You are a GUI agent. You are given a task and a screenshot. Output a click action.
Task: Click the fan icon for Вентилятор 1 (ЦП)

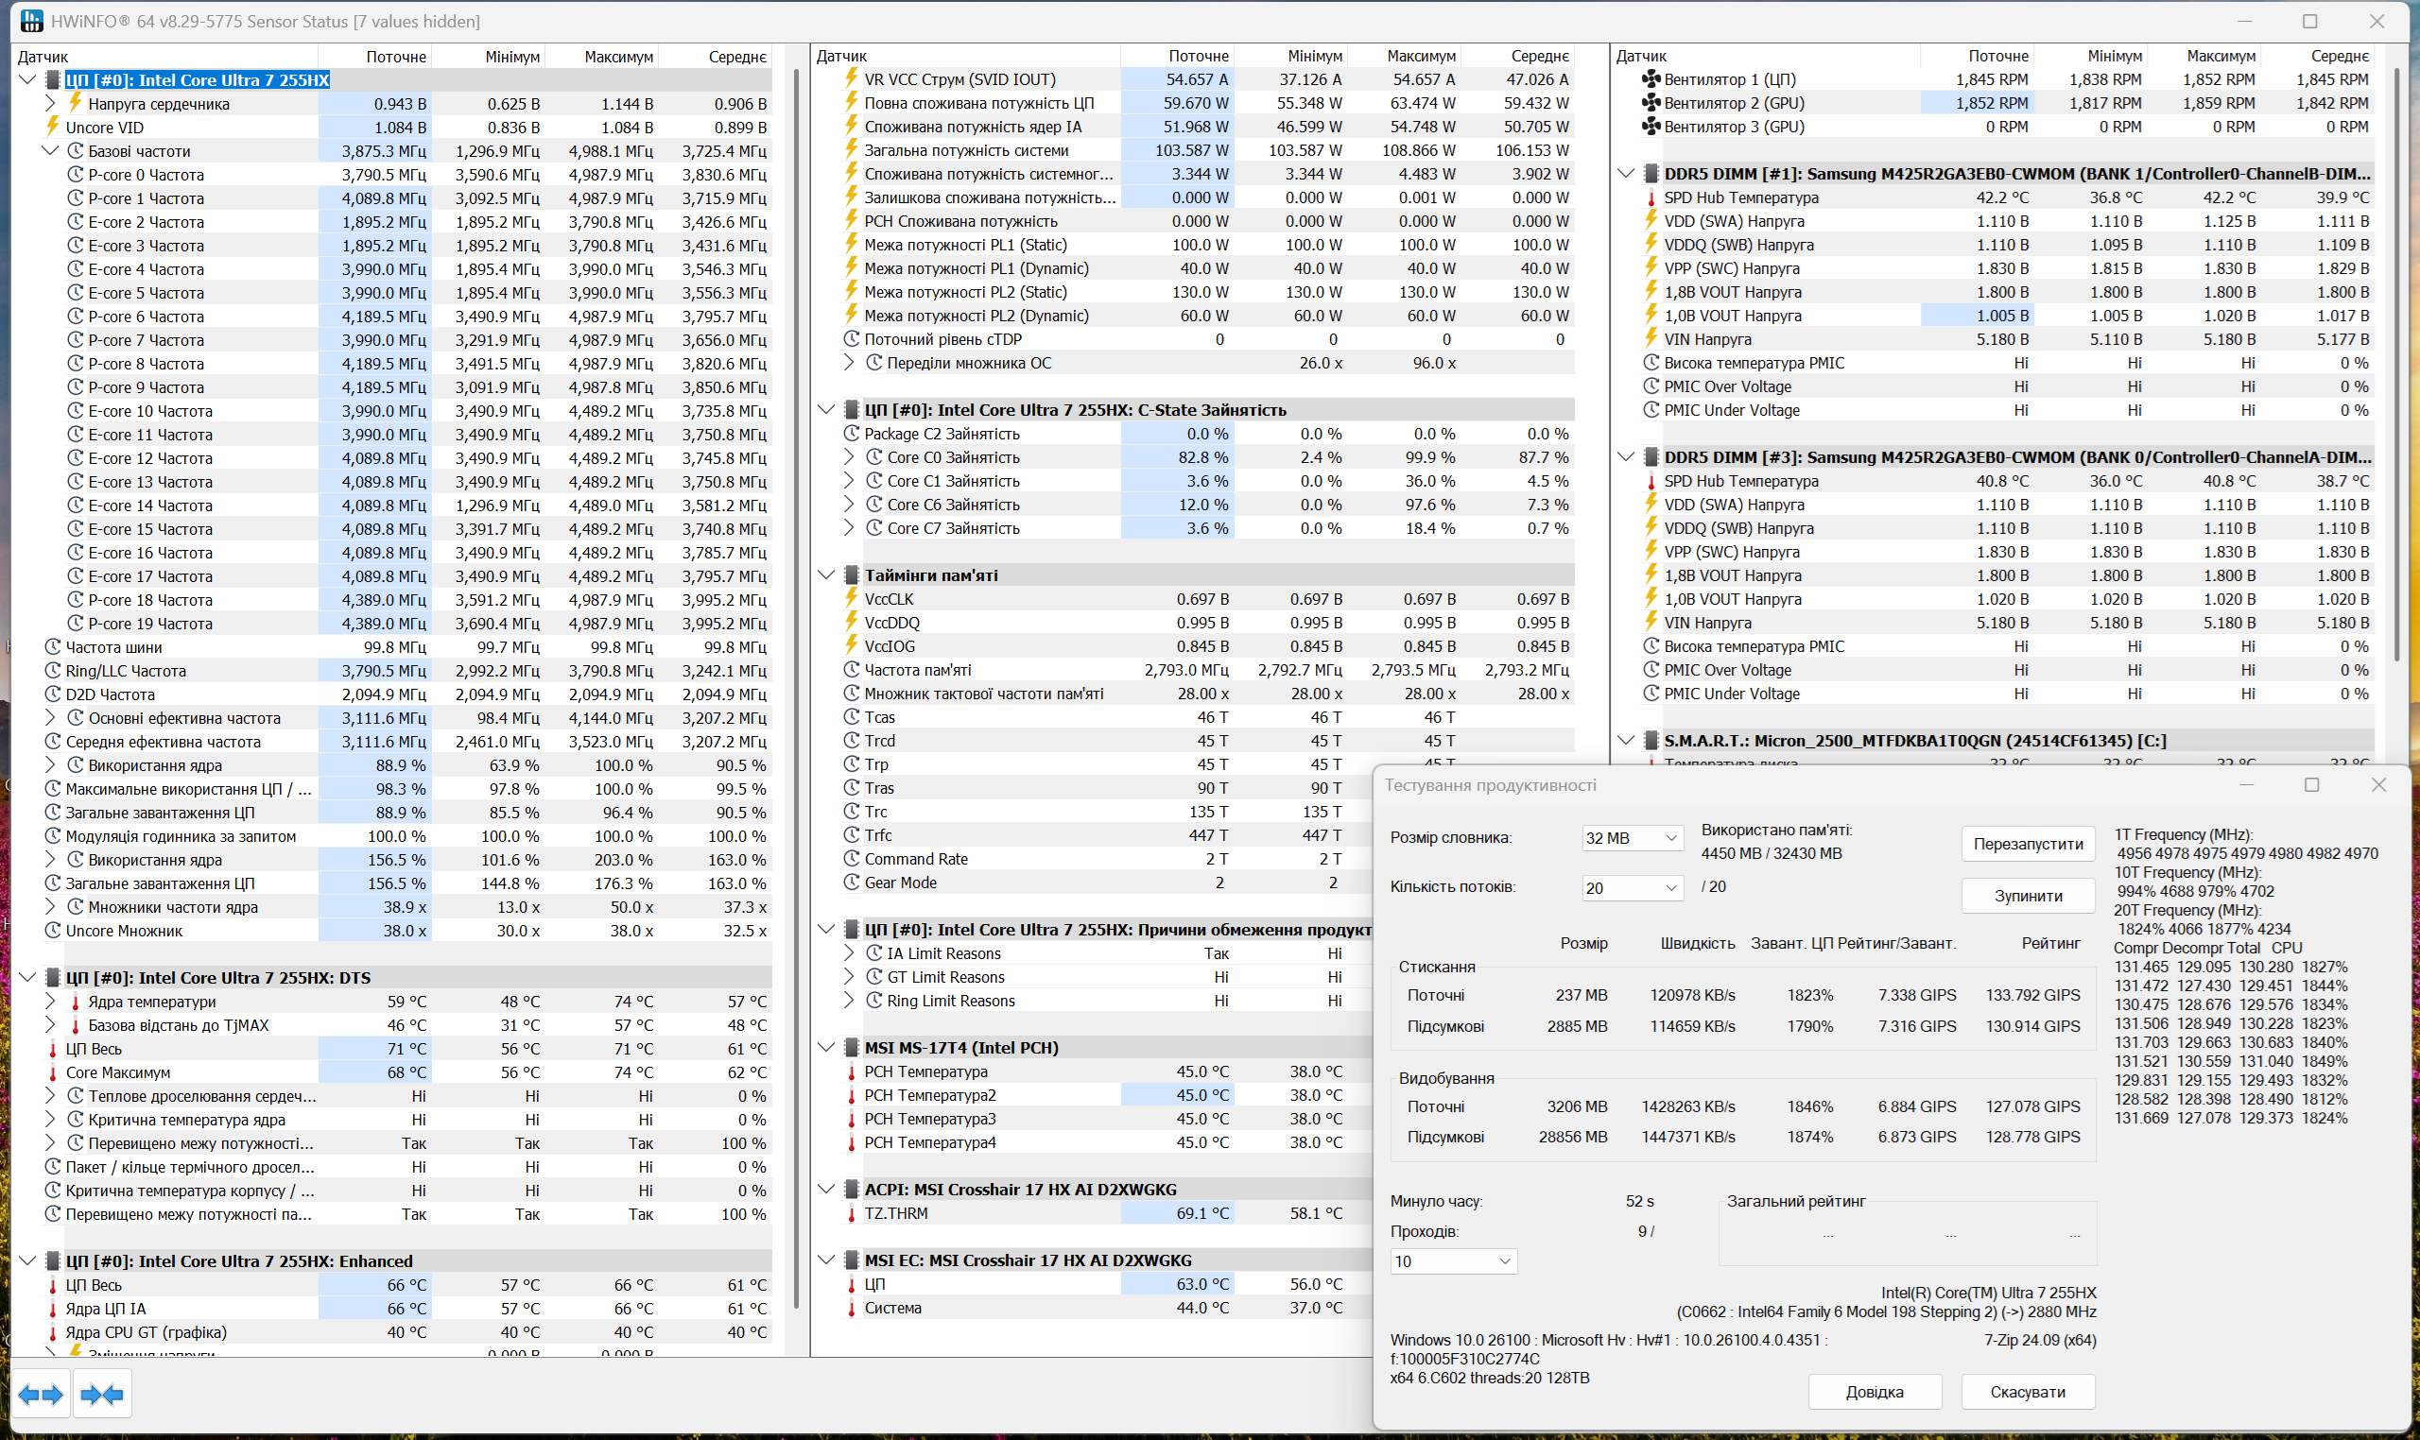click(x=1651, y=79)
